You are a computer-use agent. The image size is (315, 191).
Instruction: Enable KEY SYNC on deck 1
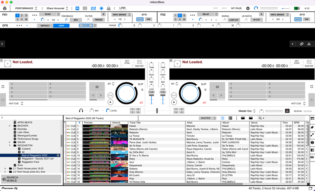[127, 62]
